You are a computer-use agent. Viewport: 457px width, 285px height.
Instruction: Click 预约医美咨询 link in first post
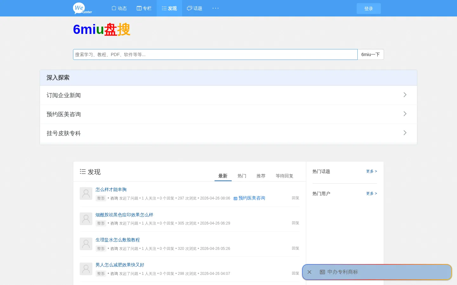[249, 198]
